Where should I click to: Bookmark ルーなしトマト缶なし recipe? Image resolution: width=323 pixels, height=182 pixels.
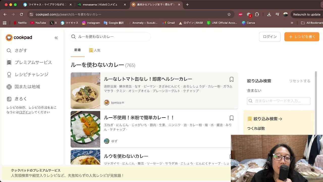click(x=231, y=79)
